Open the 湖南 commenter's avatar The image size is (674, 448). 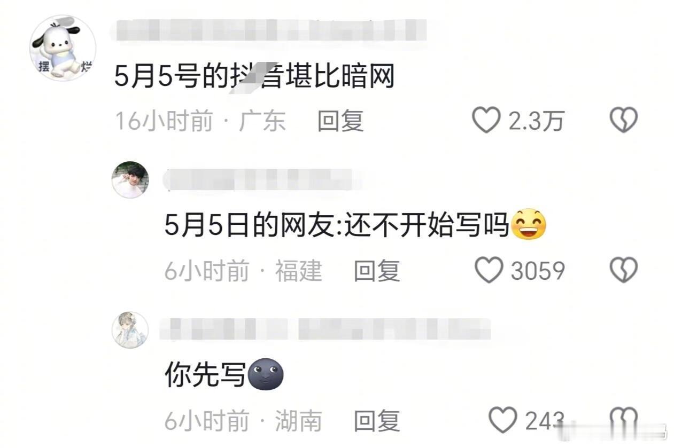coord(130,330)
